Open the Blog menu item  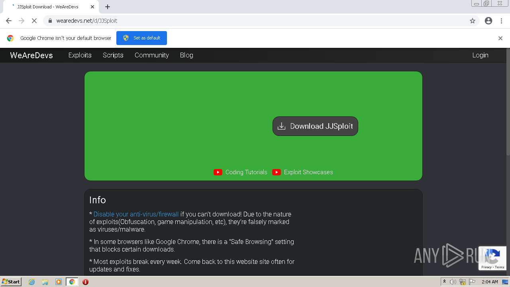186,55
